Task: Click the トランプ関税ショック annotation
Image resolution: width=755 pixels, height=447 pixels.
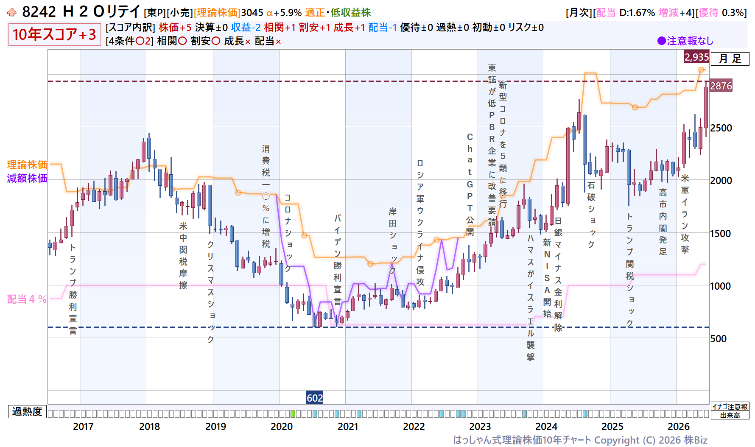Action: tap(630, 270)
